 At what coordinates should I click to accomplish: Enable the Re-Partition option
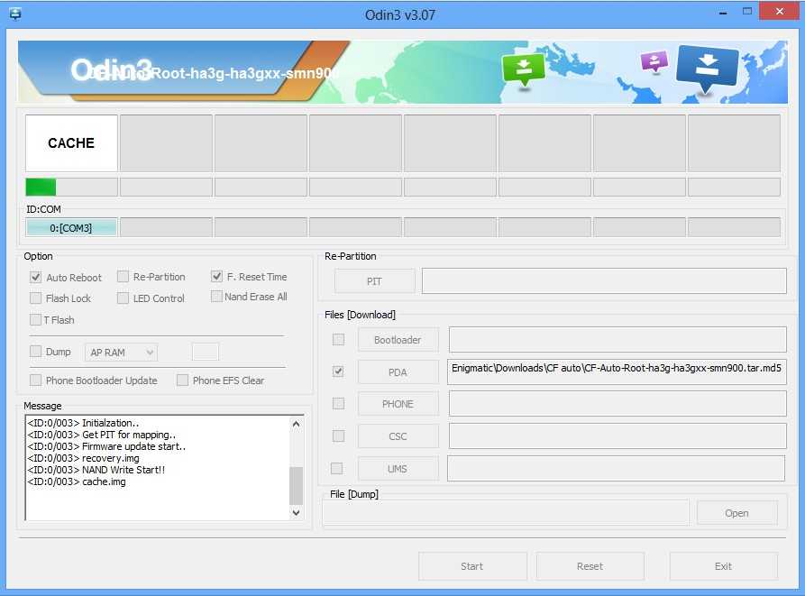[x=123, y=277]
